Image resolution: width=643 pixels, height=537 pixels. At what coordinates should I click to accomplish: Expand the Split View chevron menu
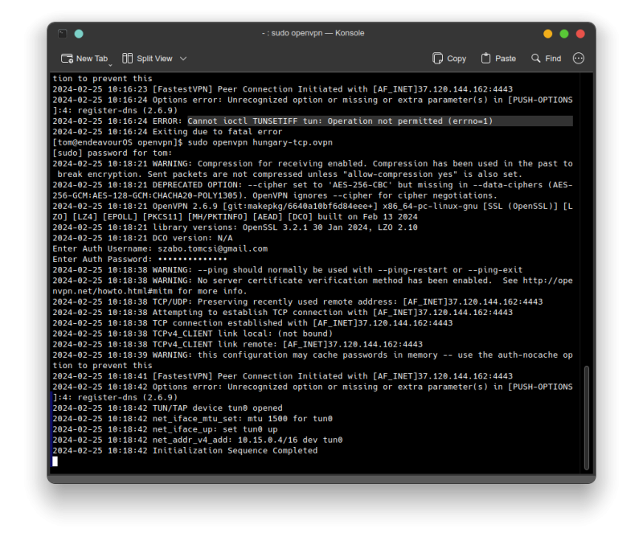pos(183,59)
